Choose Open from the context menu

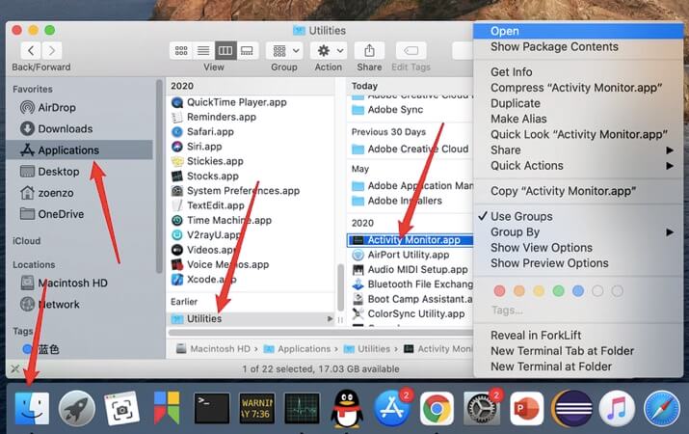coord(578,31)
